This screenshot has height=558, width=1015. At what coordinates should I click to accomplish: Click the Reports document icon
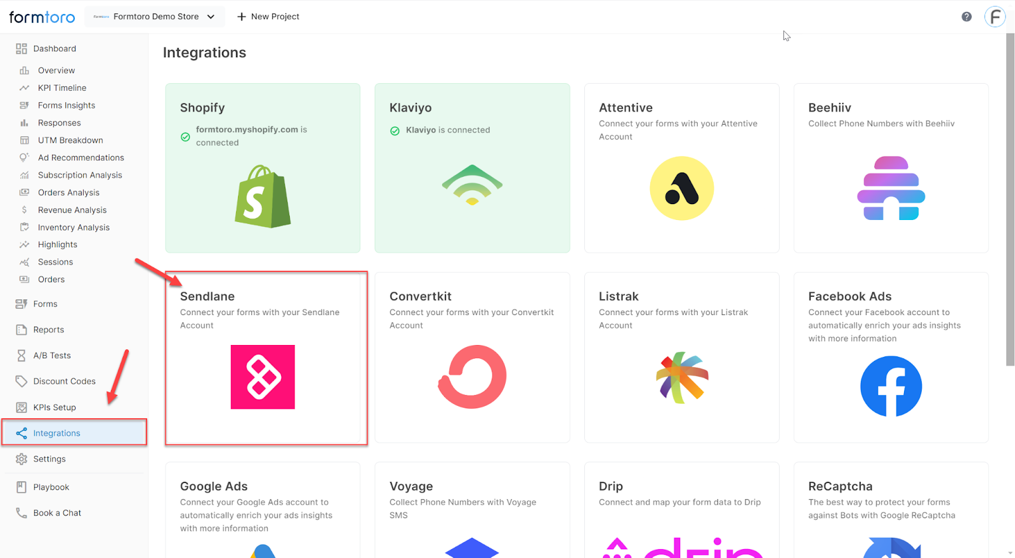[22, 330]
